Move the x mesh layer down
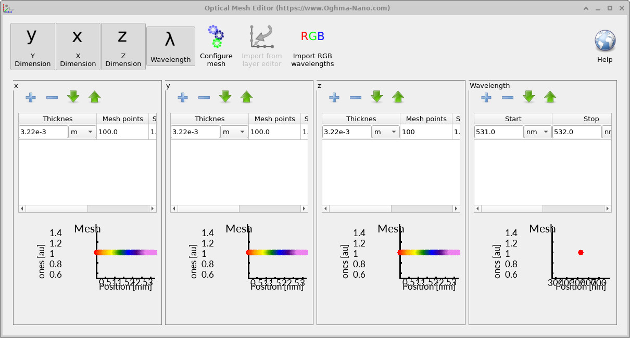Screen dimensions: 630x338 73,97
